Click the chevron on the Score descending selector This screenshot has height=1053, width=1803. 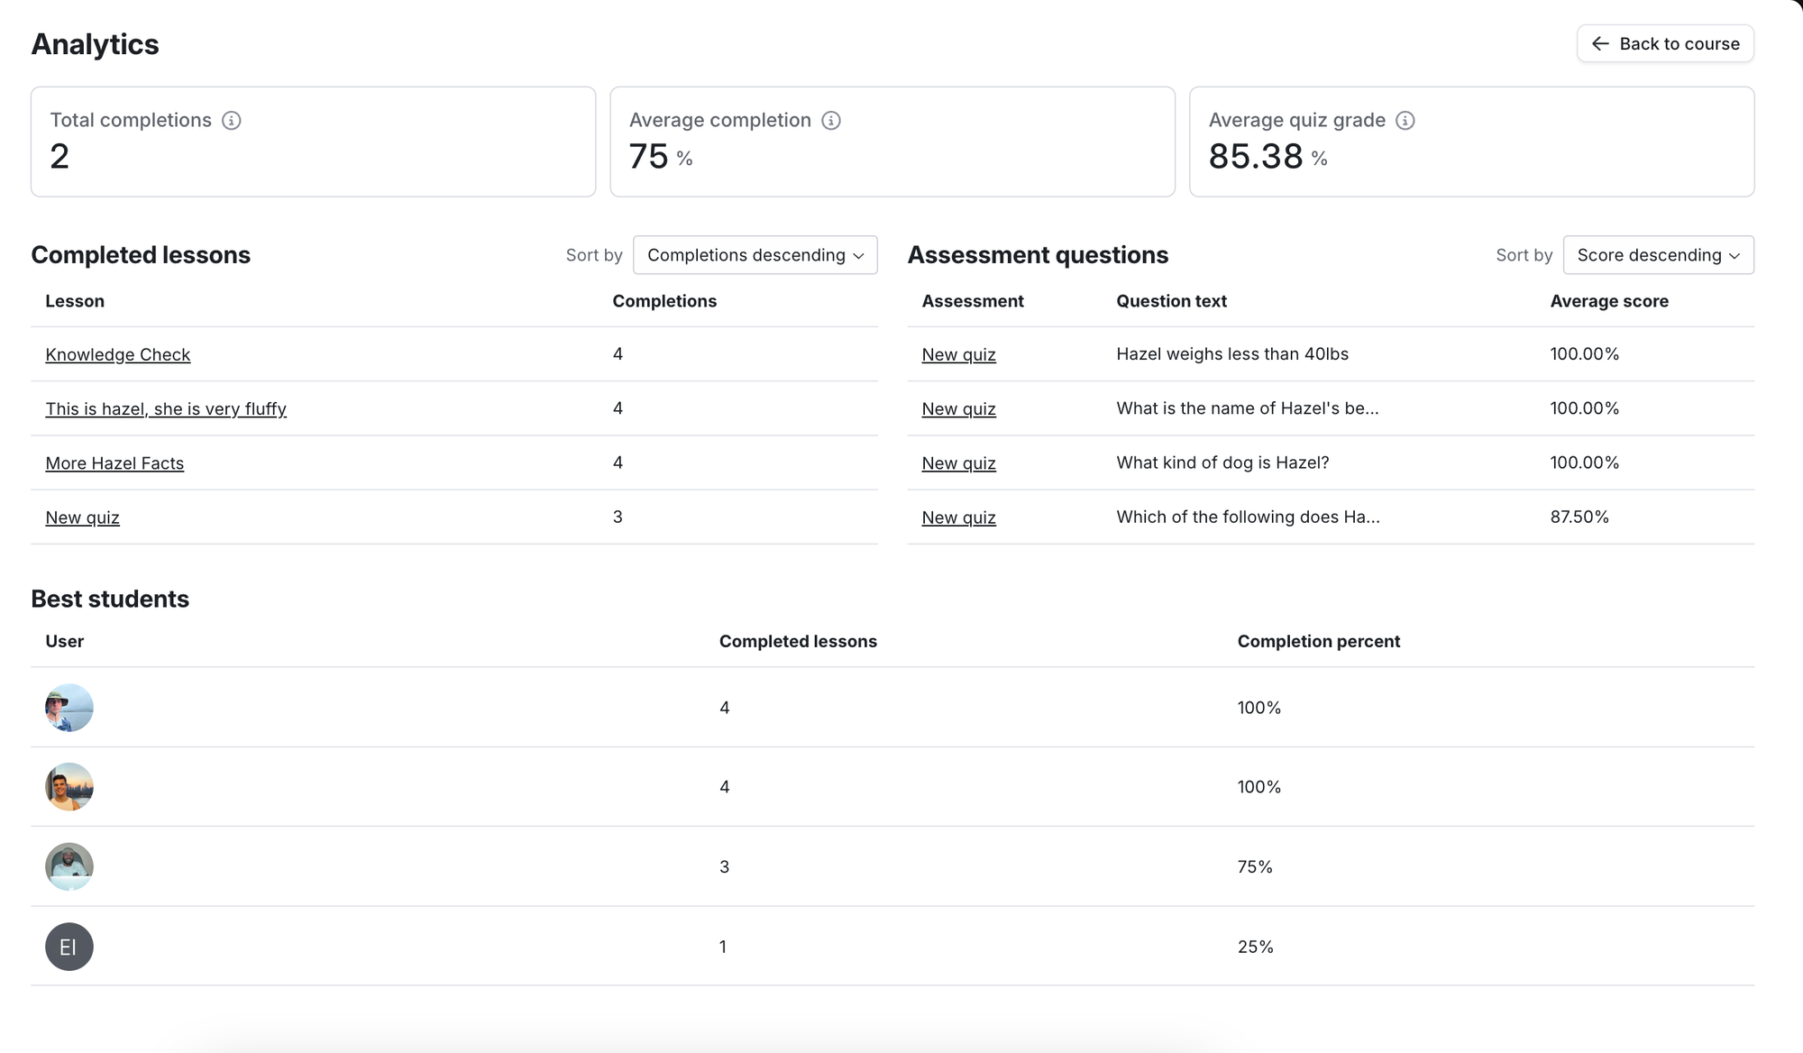[1735, 255]
